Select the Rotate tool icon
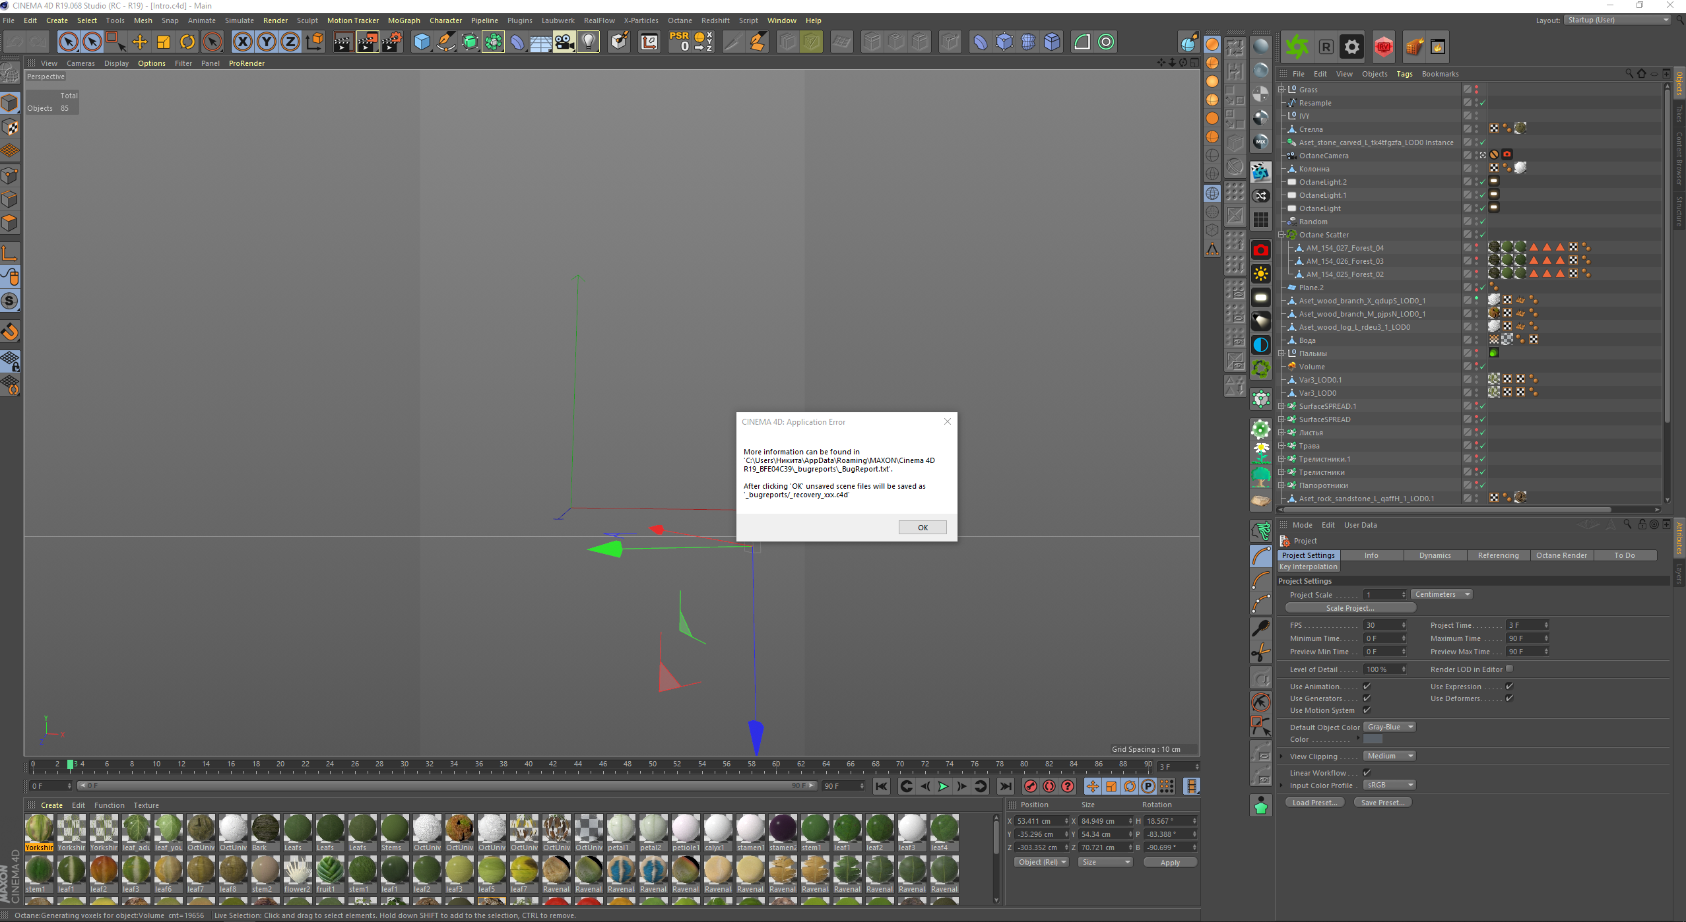1686x922 pixels. click(x=187, y=42)
